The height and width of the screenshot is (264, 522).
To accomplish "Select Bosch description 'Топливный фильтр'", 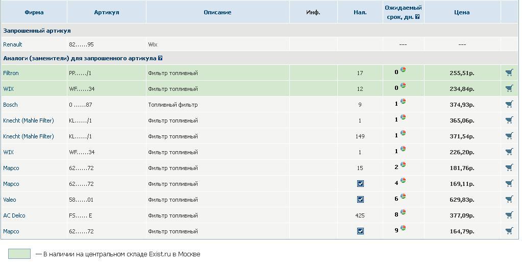I will [x=173, y=105].
